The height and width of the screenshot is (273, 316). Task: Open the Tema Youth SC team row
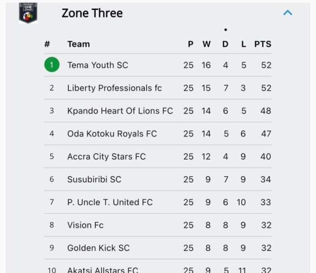tap(158, 65)
